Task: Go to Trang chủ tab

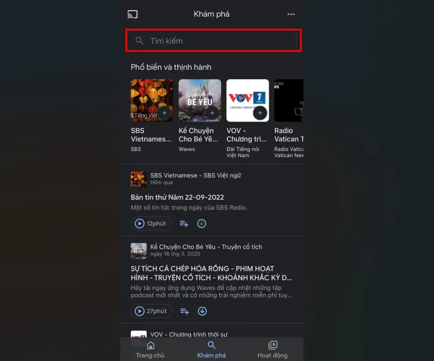Action: (150, 350)
